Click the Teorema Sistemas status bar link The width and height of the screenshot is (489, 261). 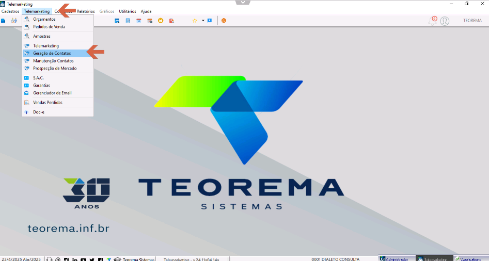pos(138,259)
